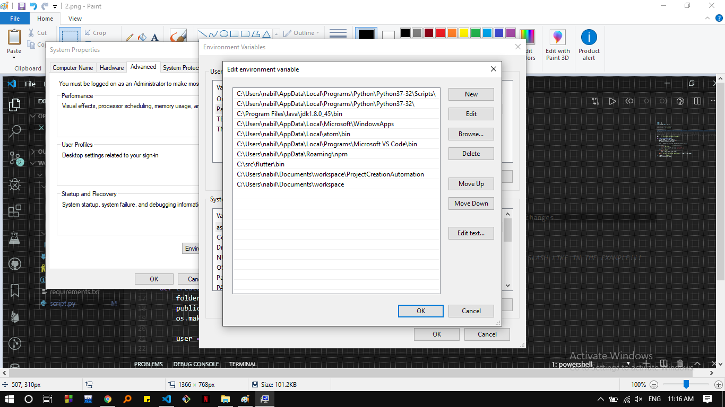The image size is (725, 407).
Task: Redo using the Paint title bar arrow
Action: (x=45, y=6)
